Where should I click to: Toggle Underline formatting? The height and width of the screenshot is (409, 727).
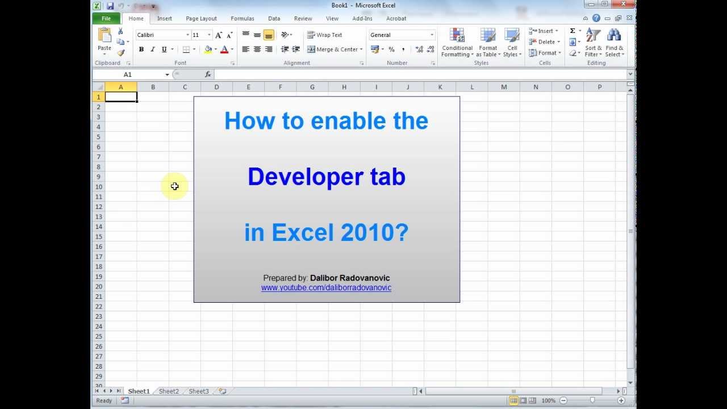pos(164,49)
